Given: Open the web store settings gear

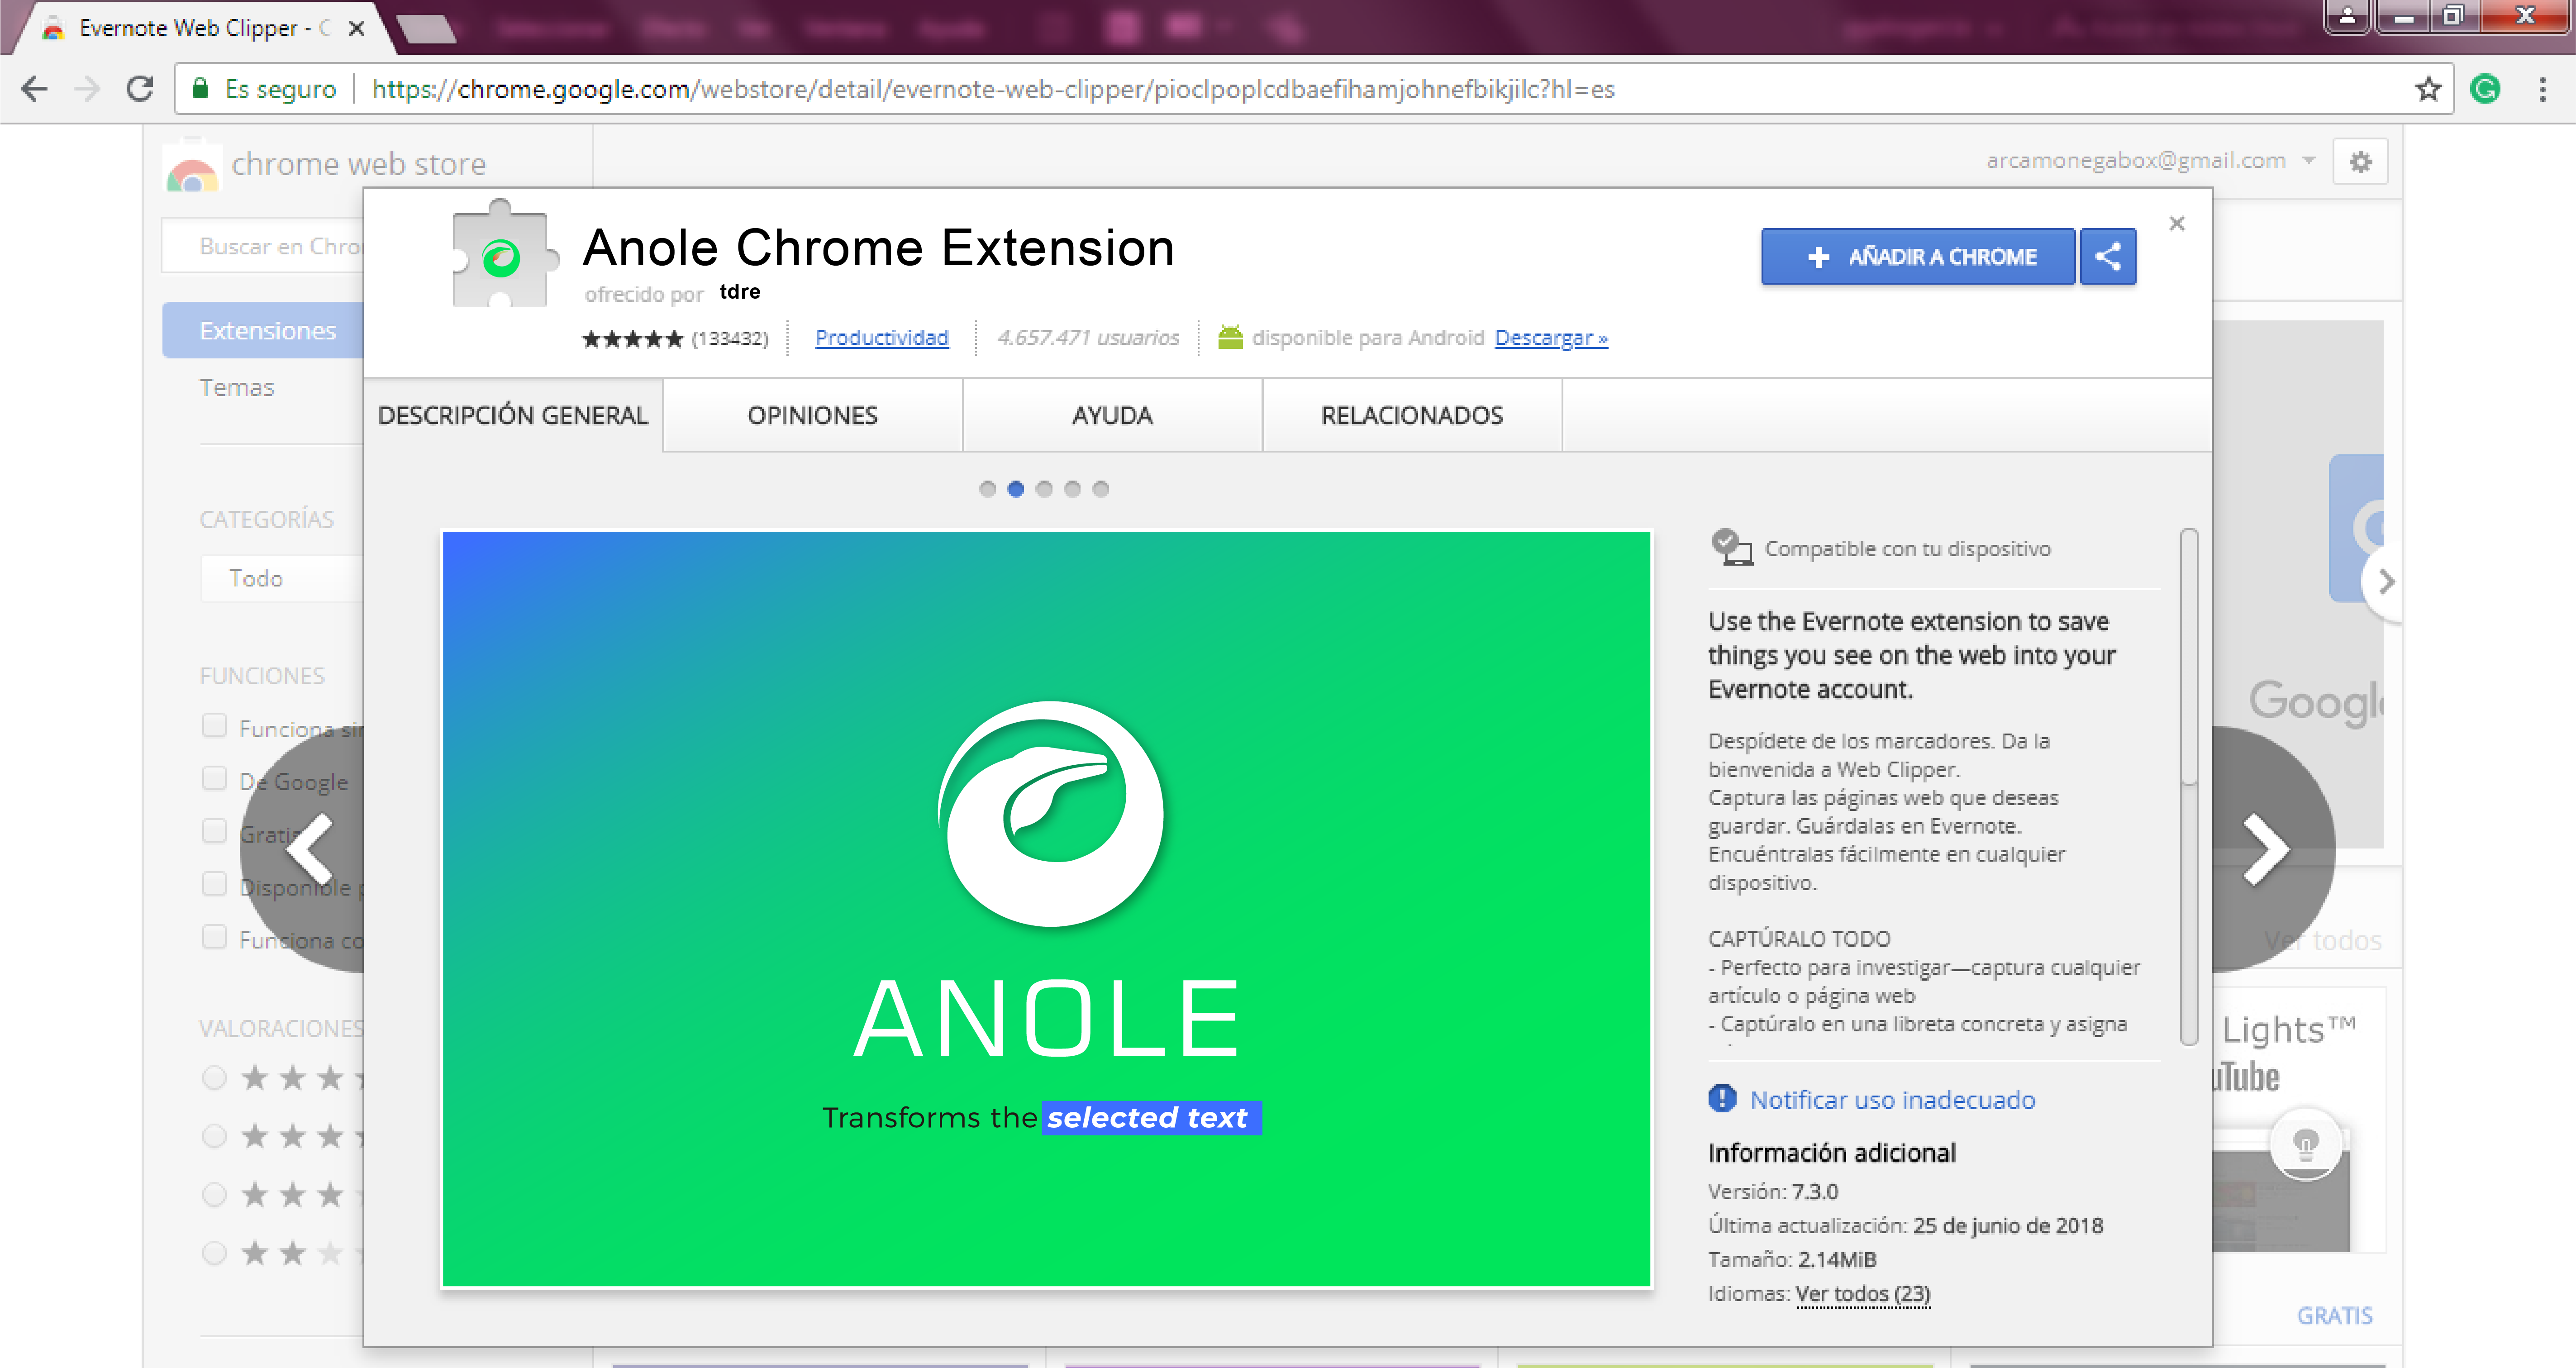Looking at the screenshot, I should point(2360,161).
